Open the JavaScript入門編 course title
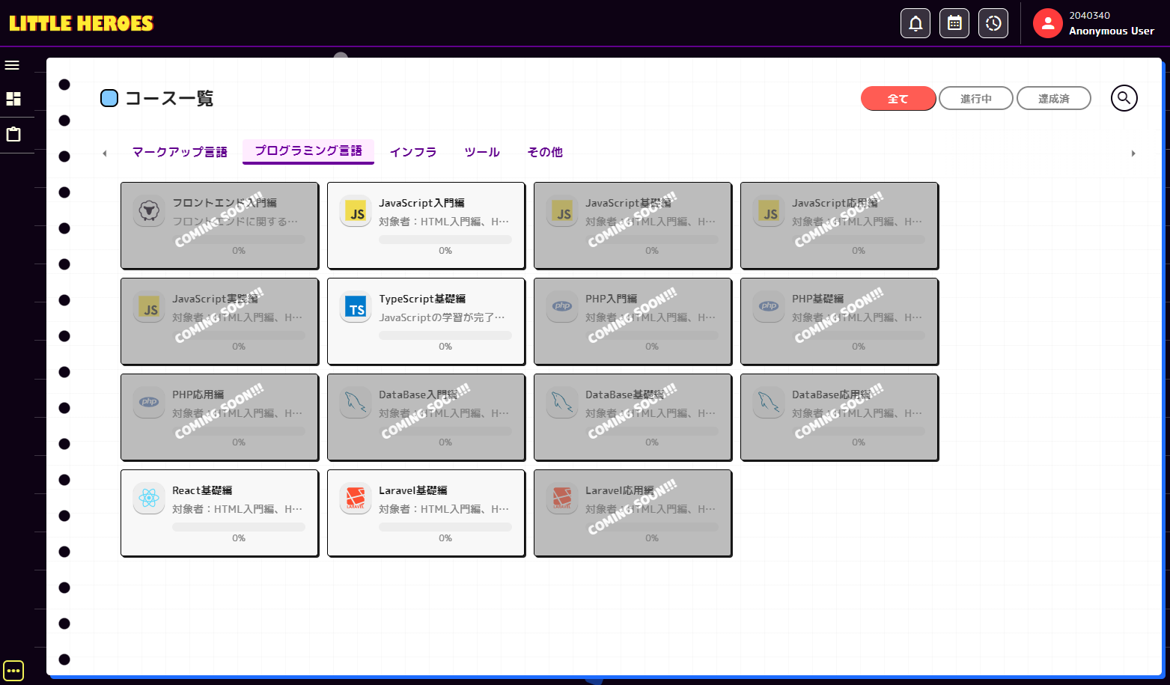1170x685 pixels. 421,203
